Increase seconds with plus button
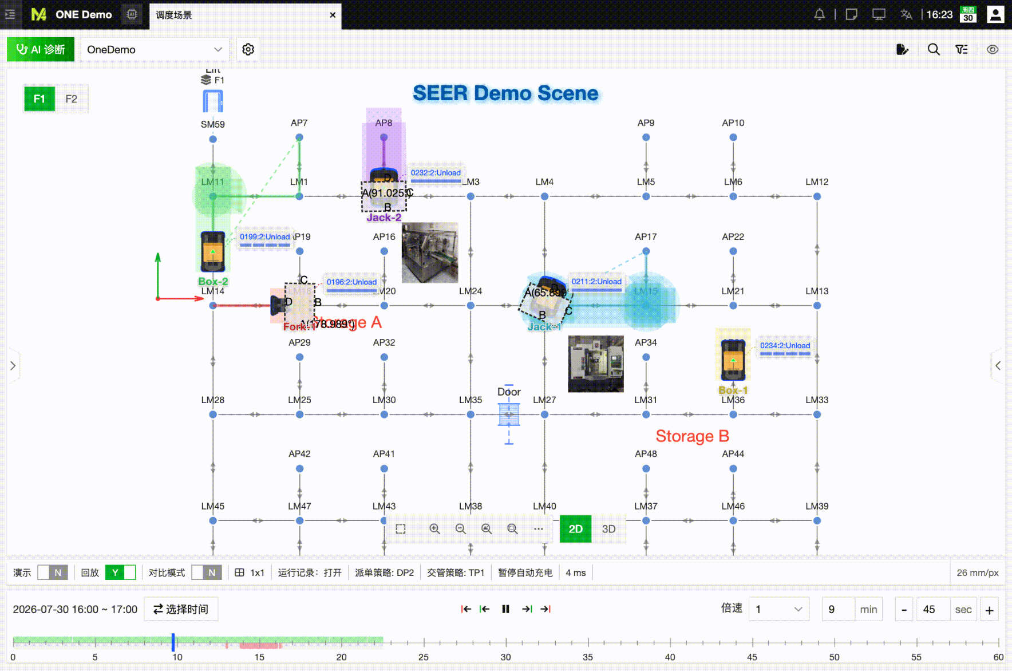The height and width of the screenshot is (671, 1012). 990,609
